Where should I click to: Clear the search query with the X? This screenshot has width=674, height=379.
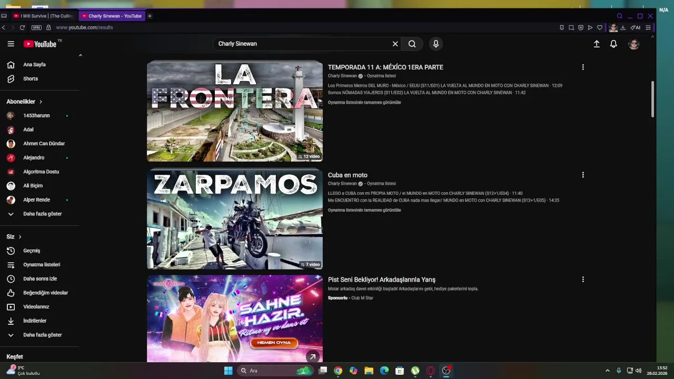pos(395,44)
